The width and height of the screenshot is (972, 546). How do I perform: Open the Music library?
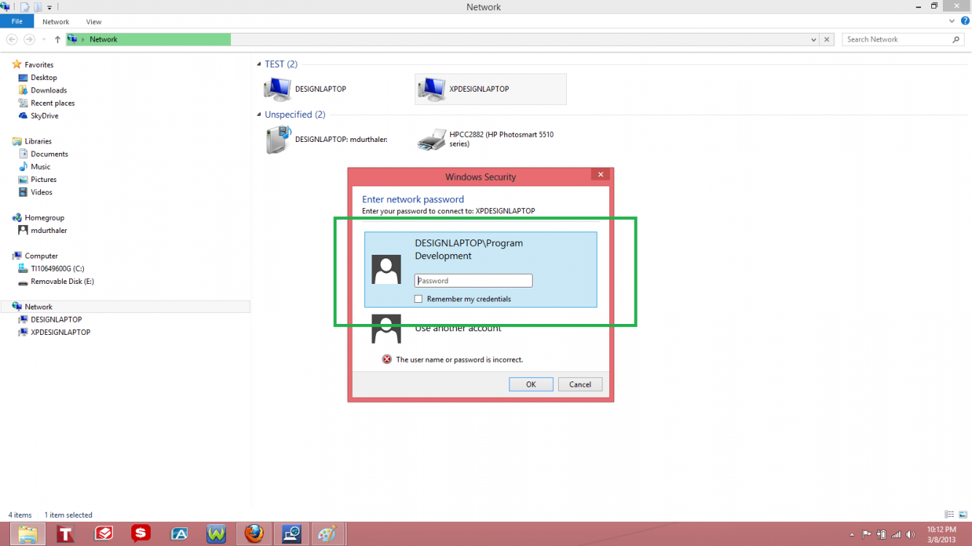tap(34, 167)
